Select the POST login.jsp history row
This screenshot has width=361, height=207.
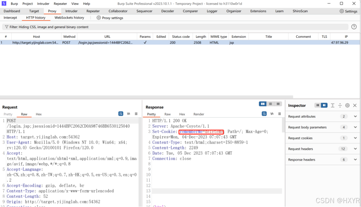pyautogui.click(x=180, y=43)
